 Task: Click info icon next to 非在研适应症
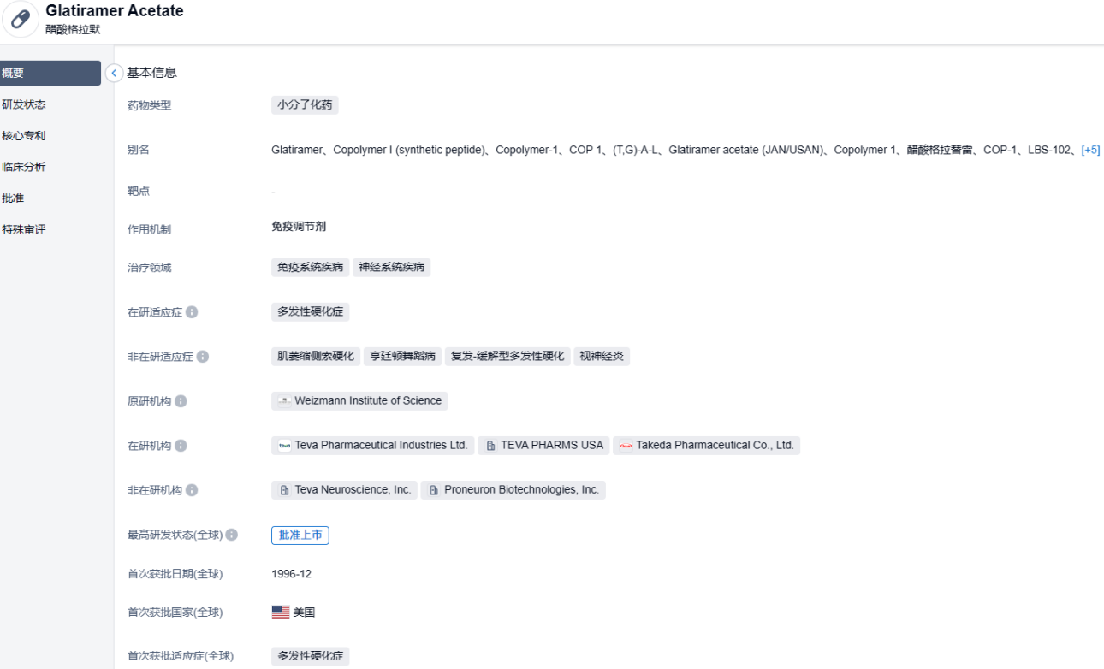coord(203,357)
